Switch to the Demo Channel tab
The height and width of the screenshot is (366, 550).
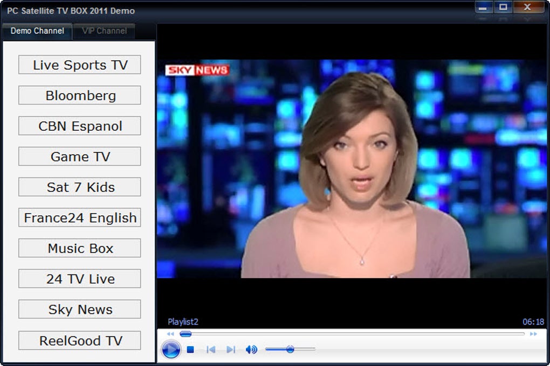coord(37,31)
